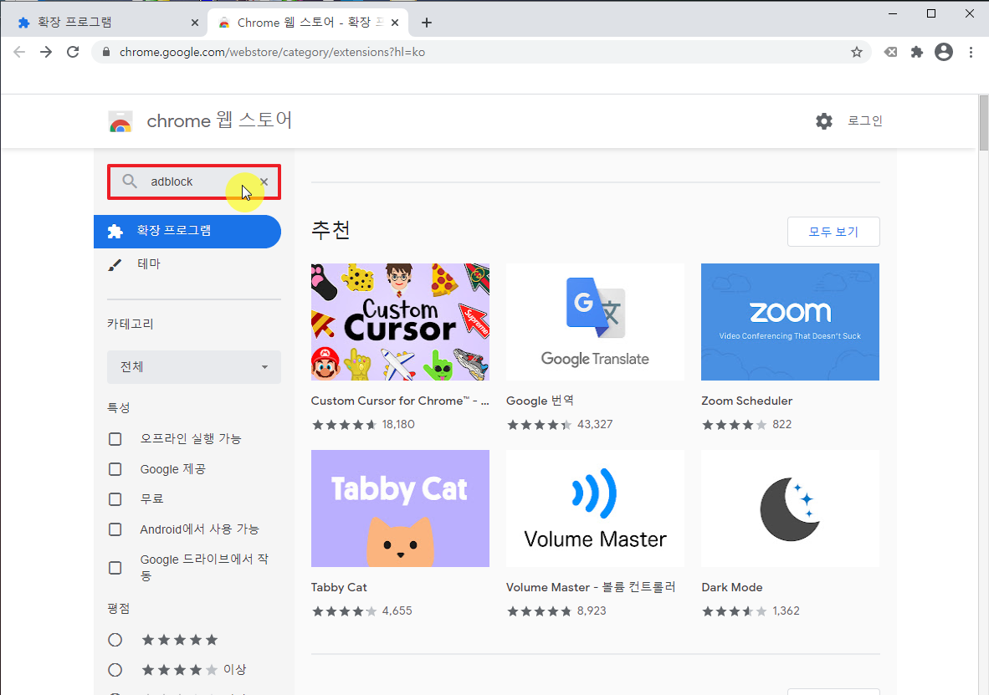Click the search magnifier icon
The width and height of the screenshot is (989, 695).
(x=130, y=181)
